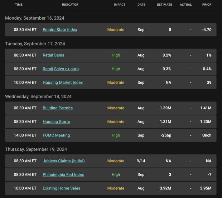Open the Philadelphia Fed Index link

[x=63, y=174]
